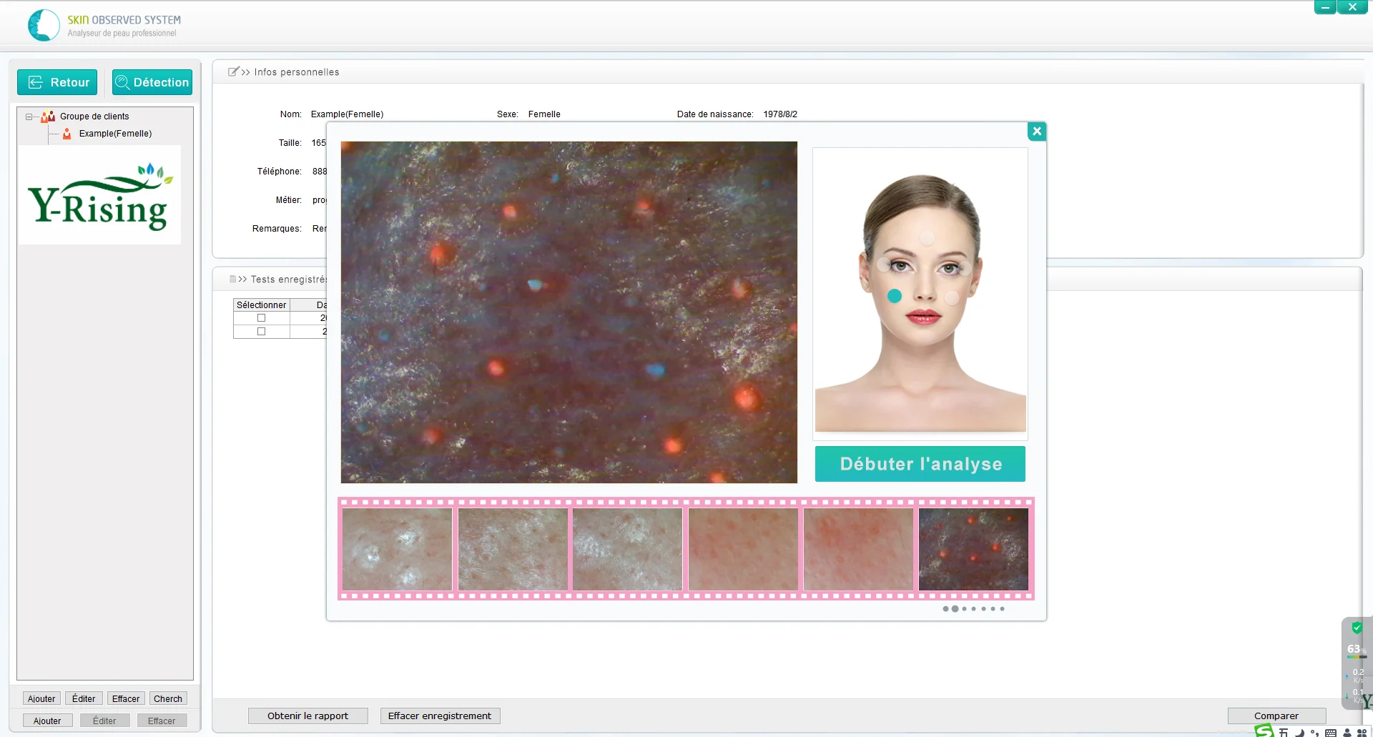Screen dimensions: 1373x737
Task: Click the birth date 1978/8/2
Action: [x=780, y=114]
